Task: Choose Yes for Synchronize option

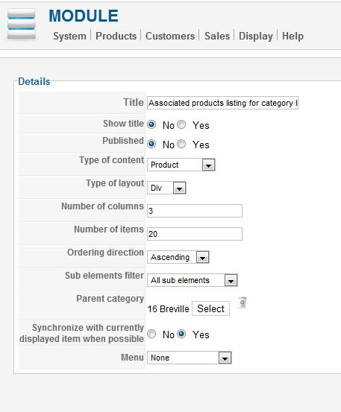Action: pyautogui.click(x=181, y=334)
